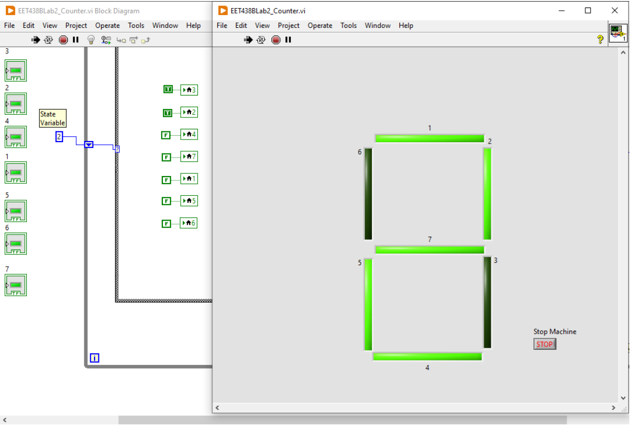Enable Highlight Execution with the light bulb icon
This screenshot has width=631, height=426.
click(x=91, y=39)
